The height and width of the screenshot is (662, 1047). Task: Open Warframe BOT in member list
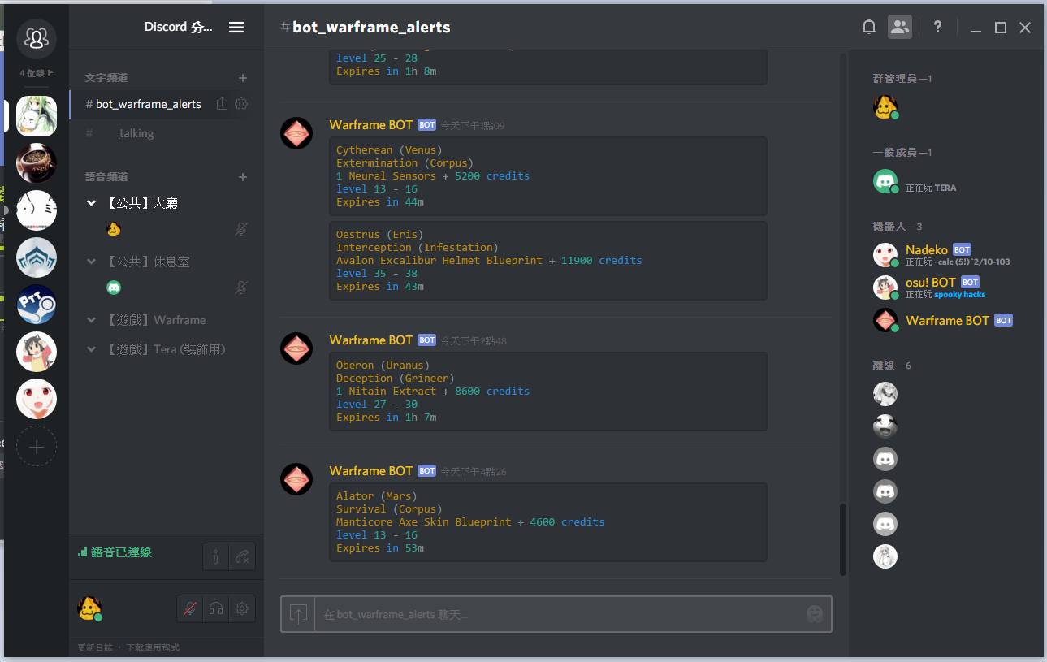pyautogui.click(x=942, y=320)
